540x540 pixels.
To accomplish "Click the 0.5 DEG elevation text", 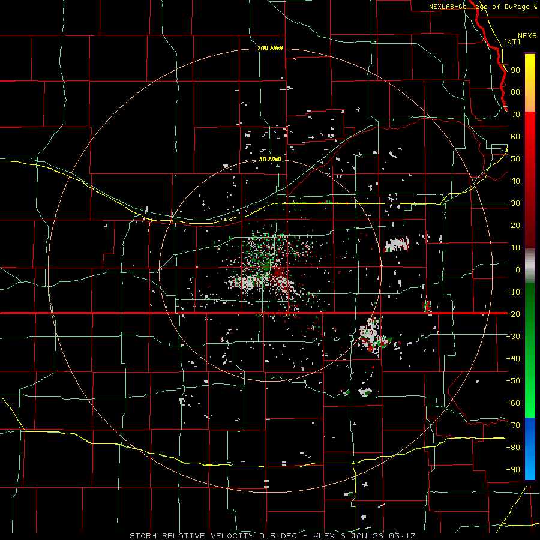I will point(278,536).
